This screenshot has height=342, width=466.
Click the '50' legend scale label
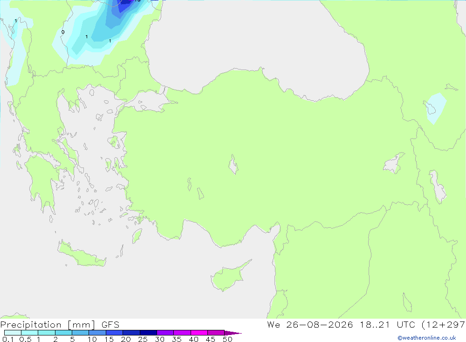click(227, 339)
